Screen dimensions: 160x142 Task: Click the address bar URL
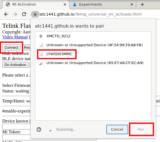[91, 14]
